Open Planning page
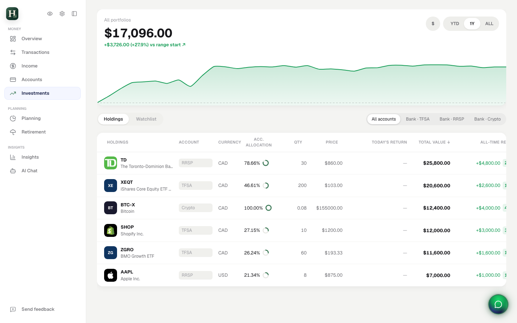Image resolution: width=517 pixels, height=323 pixels. point(42,118)
